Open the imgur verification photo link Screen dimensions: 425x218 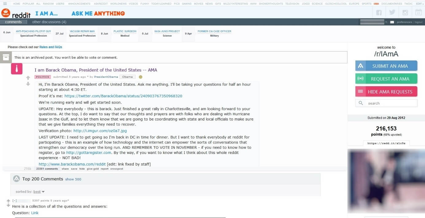point(100,131)
